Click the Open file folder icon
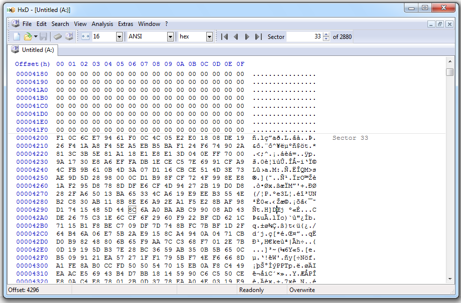The image size is (461, 303). pos(28,36)
